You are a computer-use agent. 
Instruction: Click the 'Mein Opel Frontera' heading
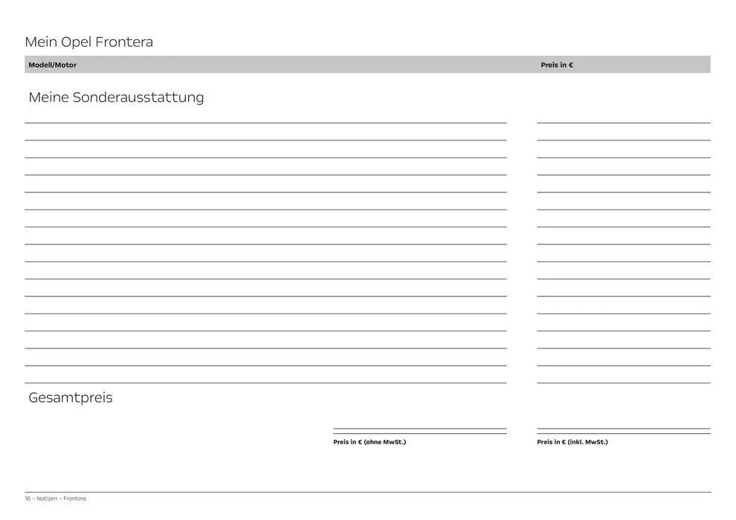(x=88, y=42)
